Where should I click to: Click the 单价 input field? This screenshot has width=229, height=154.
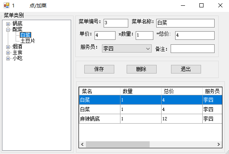105,35
